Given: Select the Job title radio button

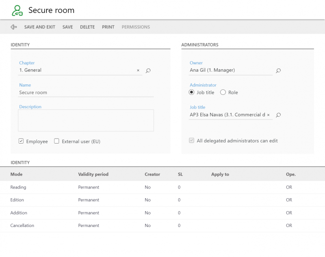Looking at the screenshot, I should pyautogui.click(x=191, y=92).
